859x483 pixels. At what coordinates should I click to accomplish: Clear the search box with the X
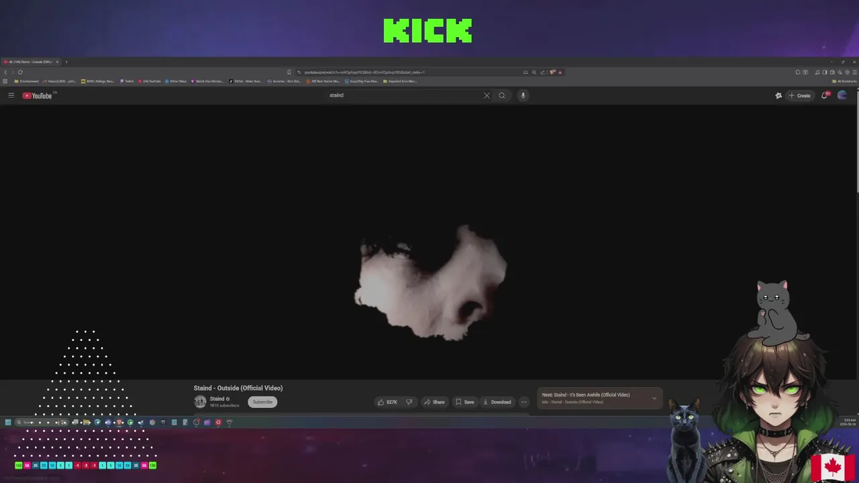(x=487, y=95)
